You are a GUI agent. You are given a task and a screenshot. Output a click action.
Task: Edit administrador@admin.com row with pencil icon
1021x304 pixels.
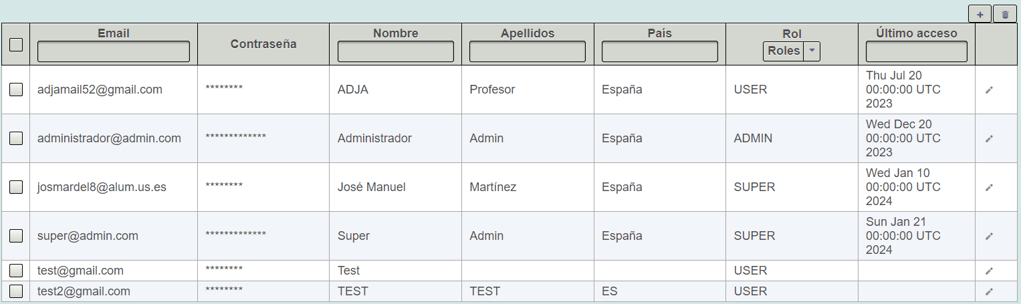click(x=989, y=138)
